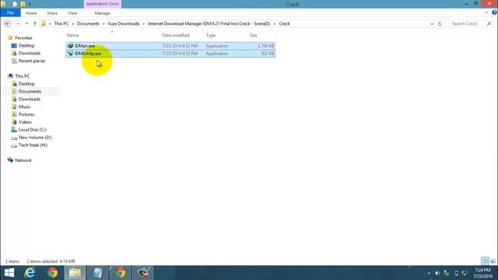Viewport: 498px width, 280px height.
Task: Click File Explorer taskbar button
Action: click(75, 273)
